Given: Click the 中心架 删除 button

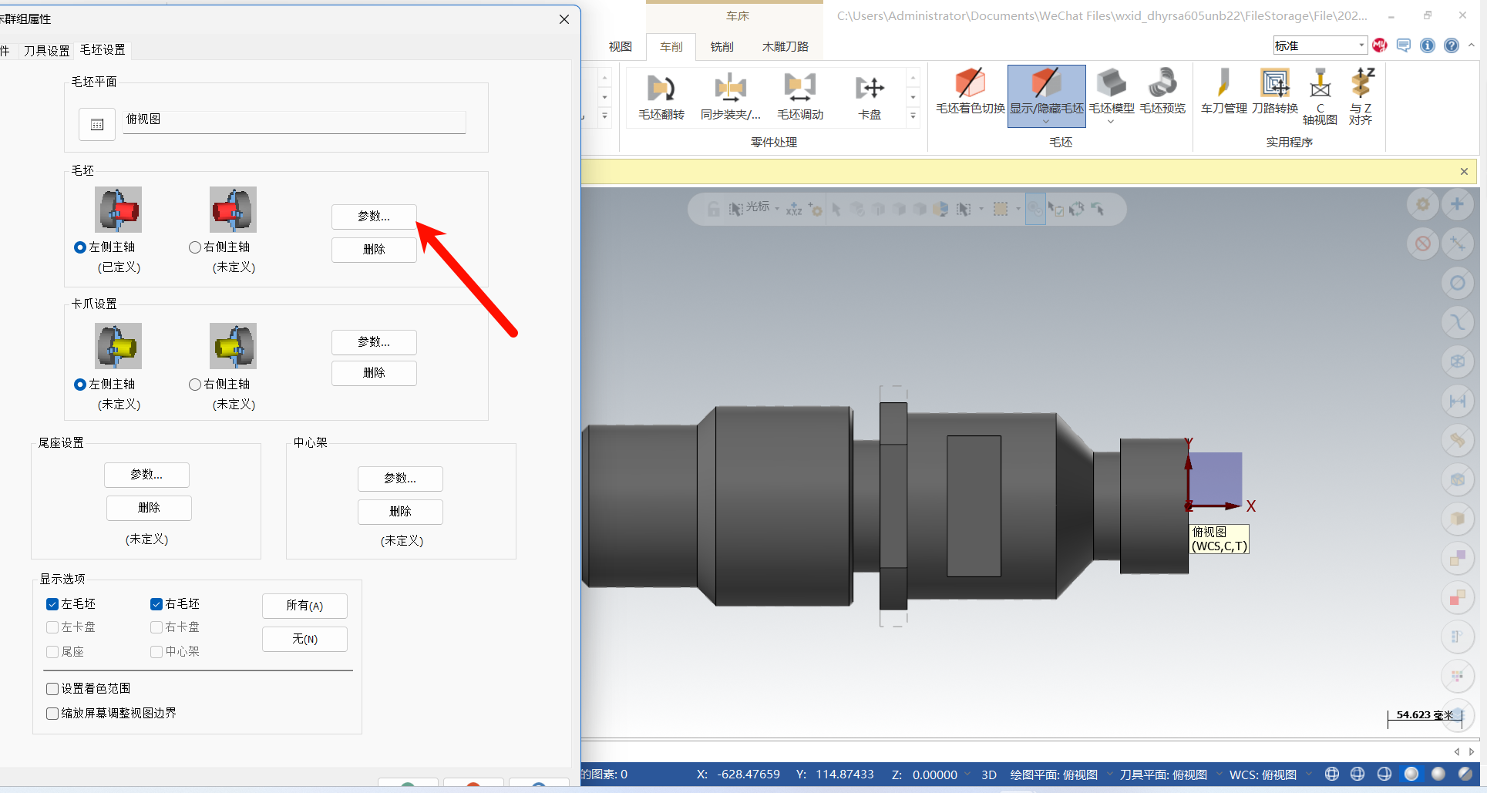Looking at the screenshot, I should pyautogui.click(x=400, y=512).
